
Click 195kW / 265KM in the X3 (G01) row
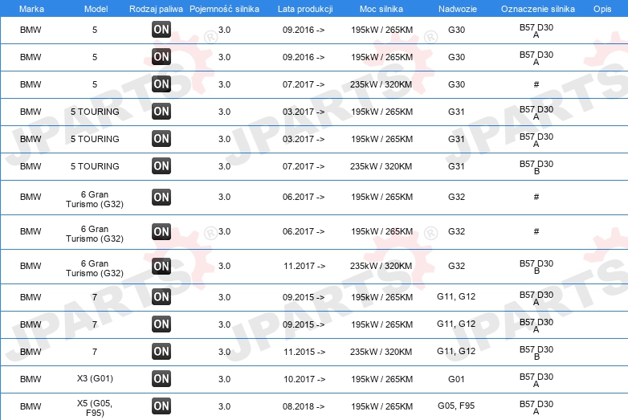point(381,379)
